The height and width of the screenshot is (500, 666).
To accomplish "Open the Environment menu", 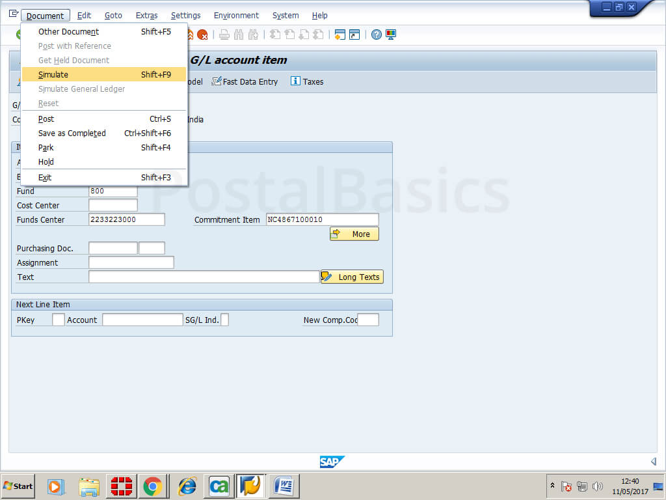I will coord(236,15).
